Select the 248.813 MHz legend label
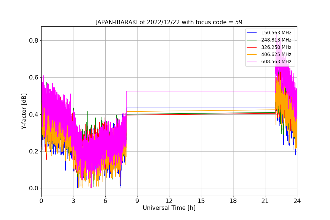Viewport: 330px width, 220px height. coord(276,40)
